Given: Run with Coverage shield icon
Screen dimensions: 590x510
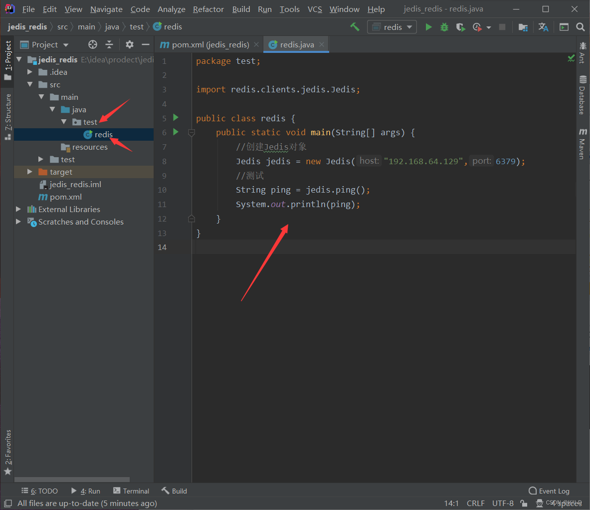Looking at the screenshot, I should (460, 27).
